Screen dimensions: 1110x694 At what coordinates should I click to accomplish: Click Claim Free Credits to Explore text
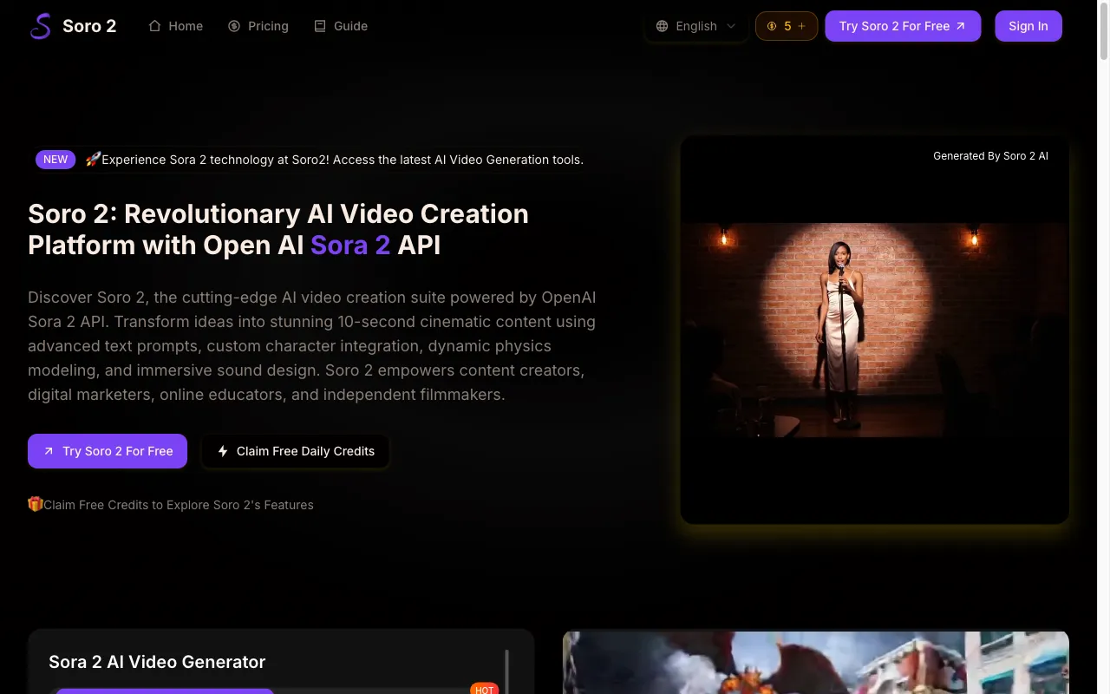179,505
